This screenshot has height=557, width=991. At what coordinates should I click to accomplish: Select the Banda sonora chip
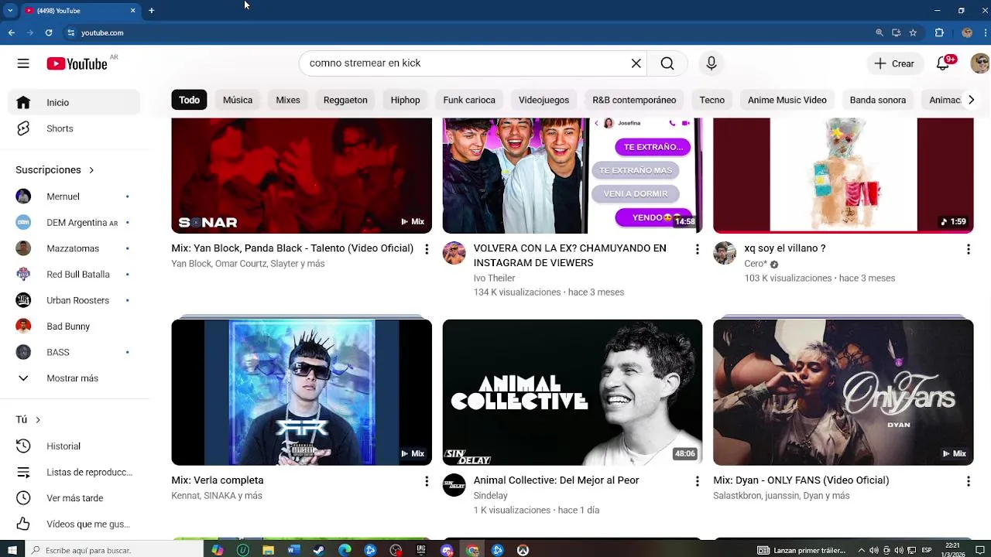(878, 100)
